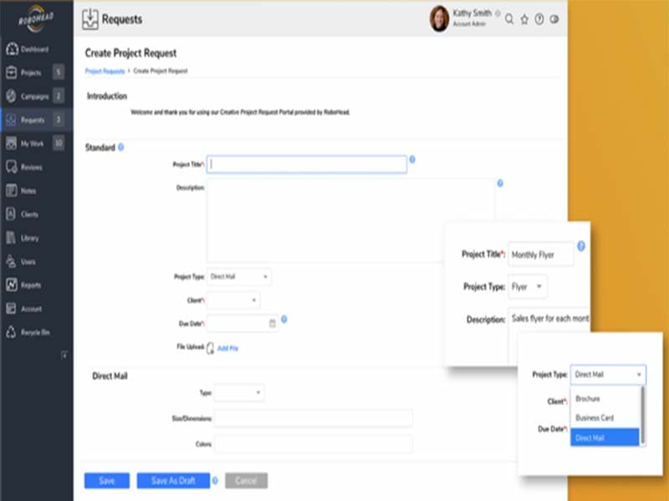
Task: Open the Account sidebar icon
Action: pos(11,308)
